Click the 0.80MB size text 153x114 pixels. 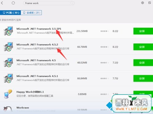82,94
